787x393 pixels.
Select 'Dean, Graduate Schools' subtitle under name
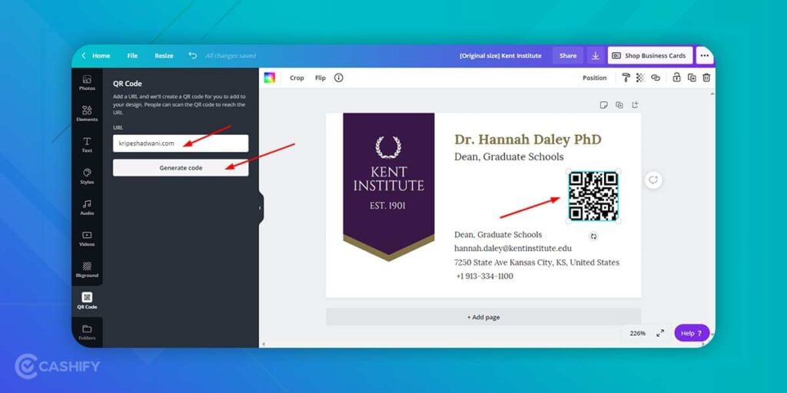(509, 157)
